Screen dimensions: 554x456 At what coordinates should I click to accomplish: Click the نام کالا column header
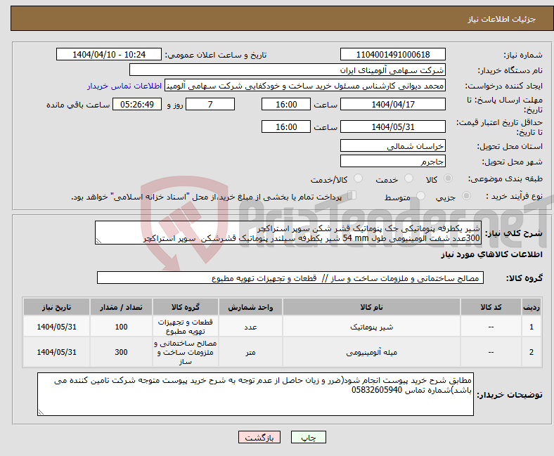(371, 306)
